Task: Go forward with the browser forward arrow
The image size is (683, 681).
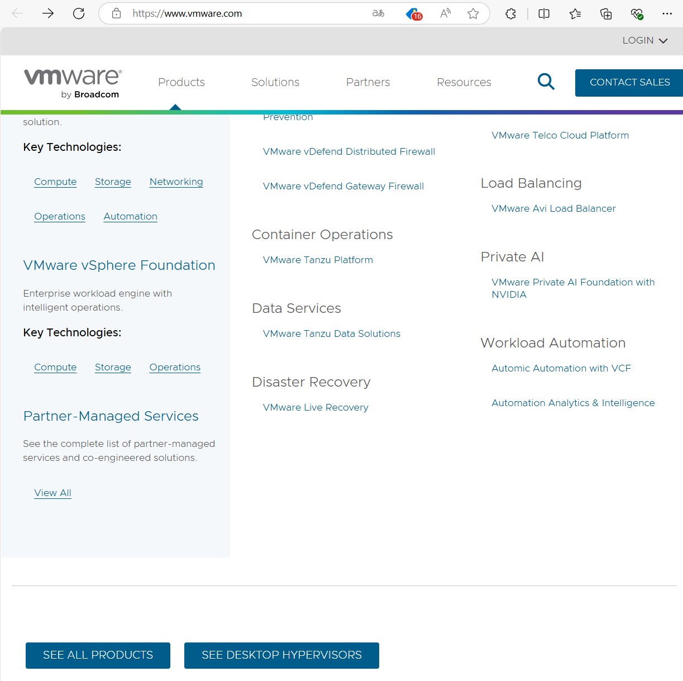Action: point(48,13)
